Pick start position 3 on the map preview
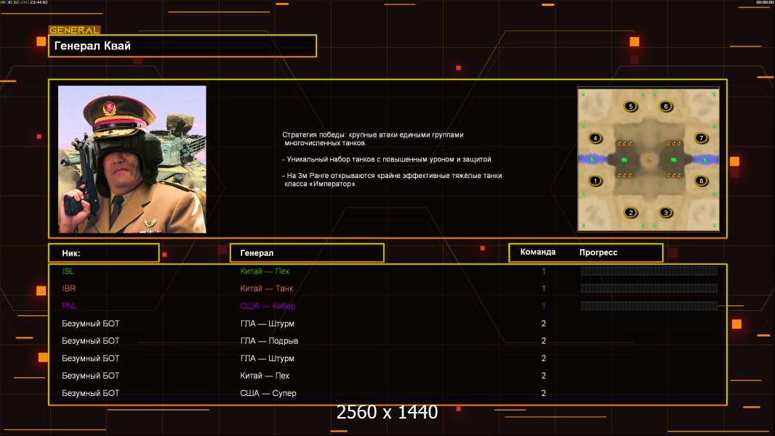This screenshot has width=775, height=436. (665, 212)
